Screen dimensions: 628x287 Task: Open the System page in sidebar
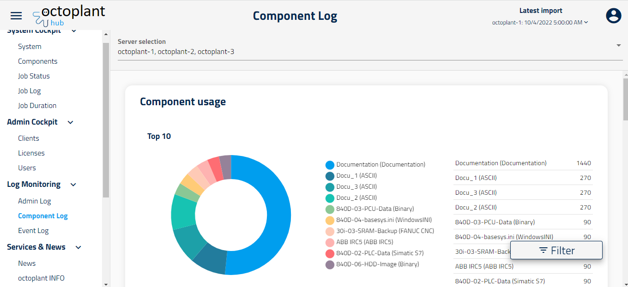click(x=30, y=47)
